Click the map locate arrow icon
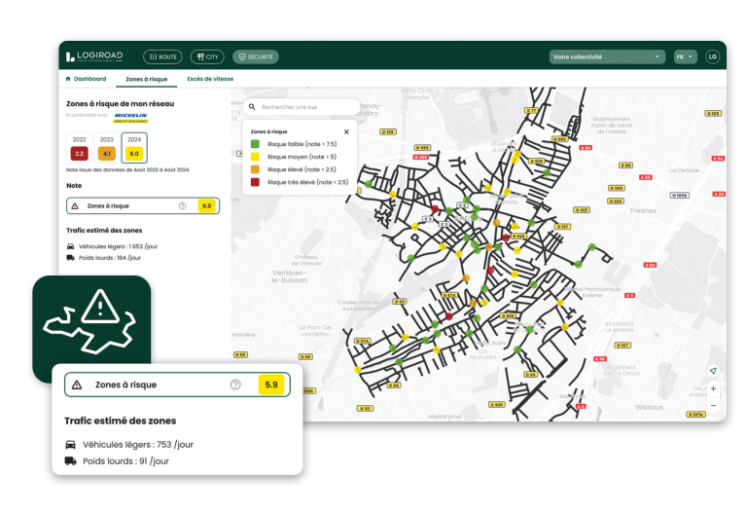The image size is (747, 513). pos(713,371)
